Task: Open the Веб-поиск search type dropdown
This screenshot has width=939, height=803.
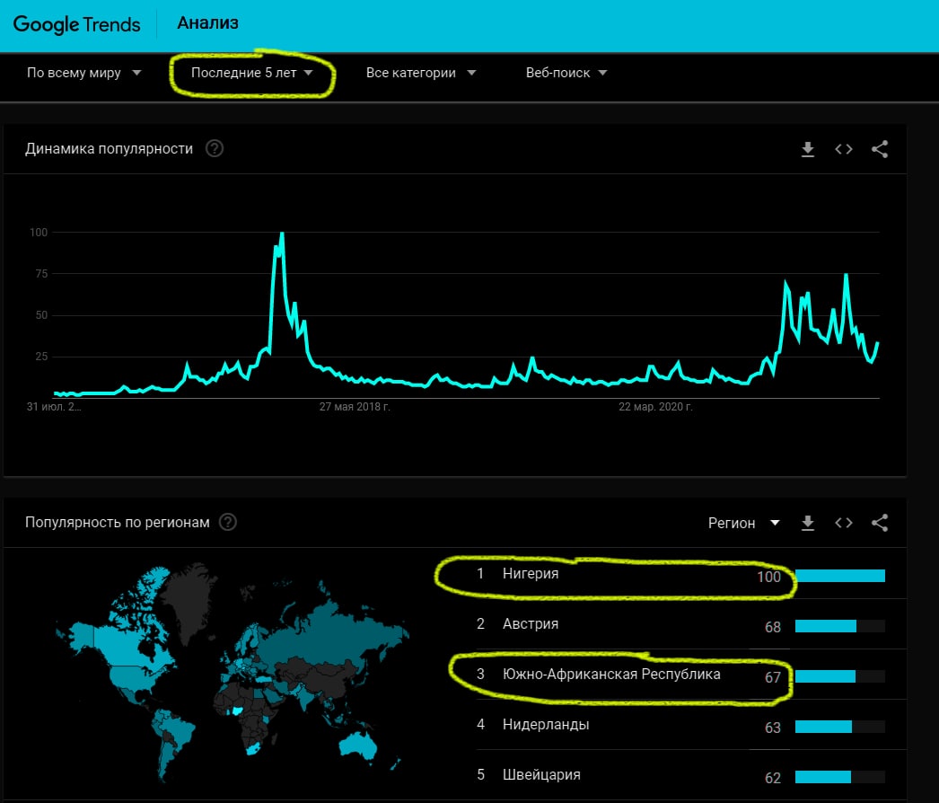Action: coord(566,73)
